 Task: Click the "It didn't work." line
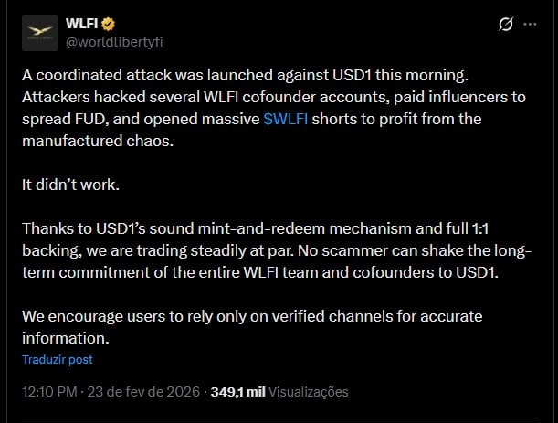[70, 184]
